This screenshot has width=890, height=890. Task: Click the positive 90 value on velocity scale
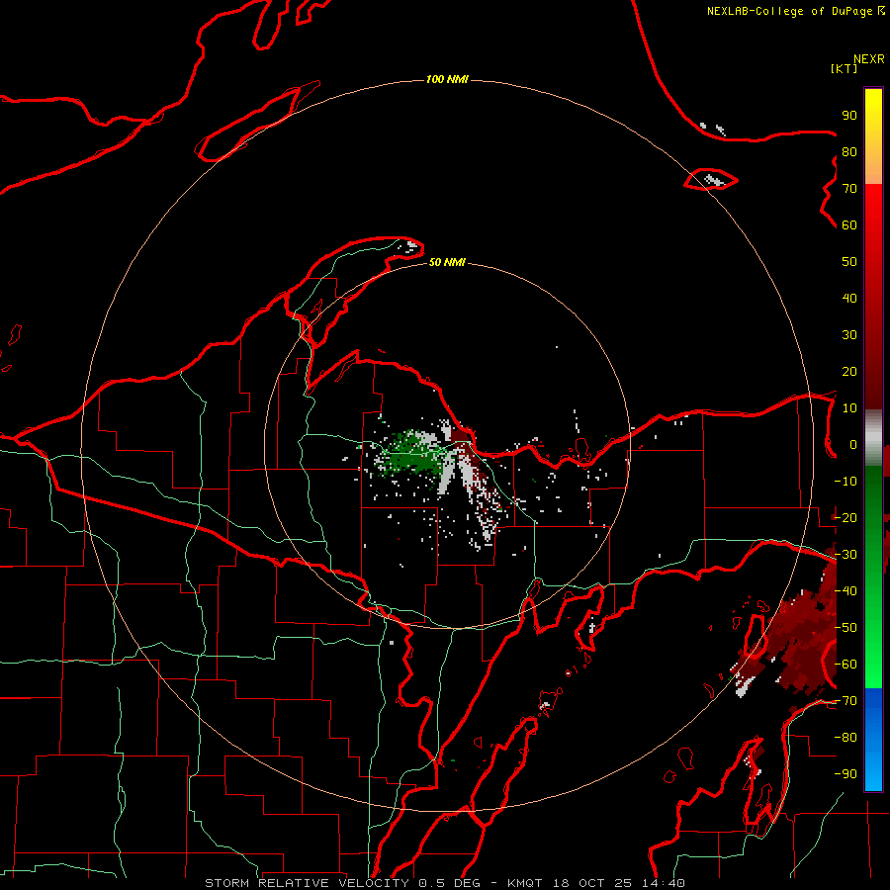[849, 116]
